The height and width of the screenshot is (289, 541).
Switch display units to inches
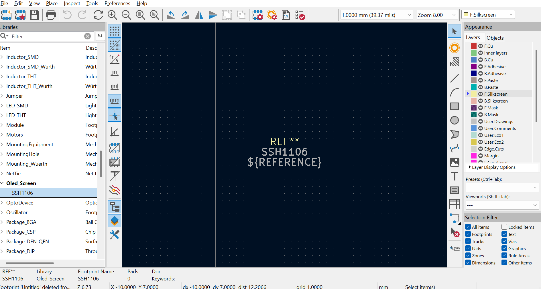click(x=115, y=73)
